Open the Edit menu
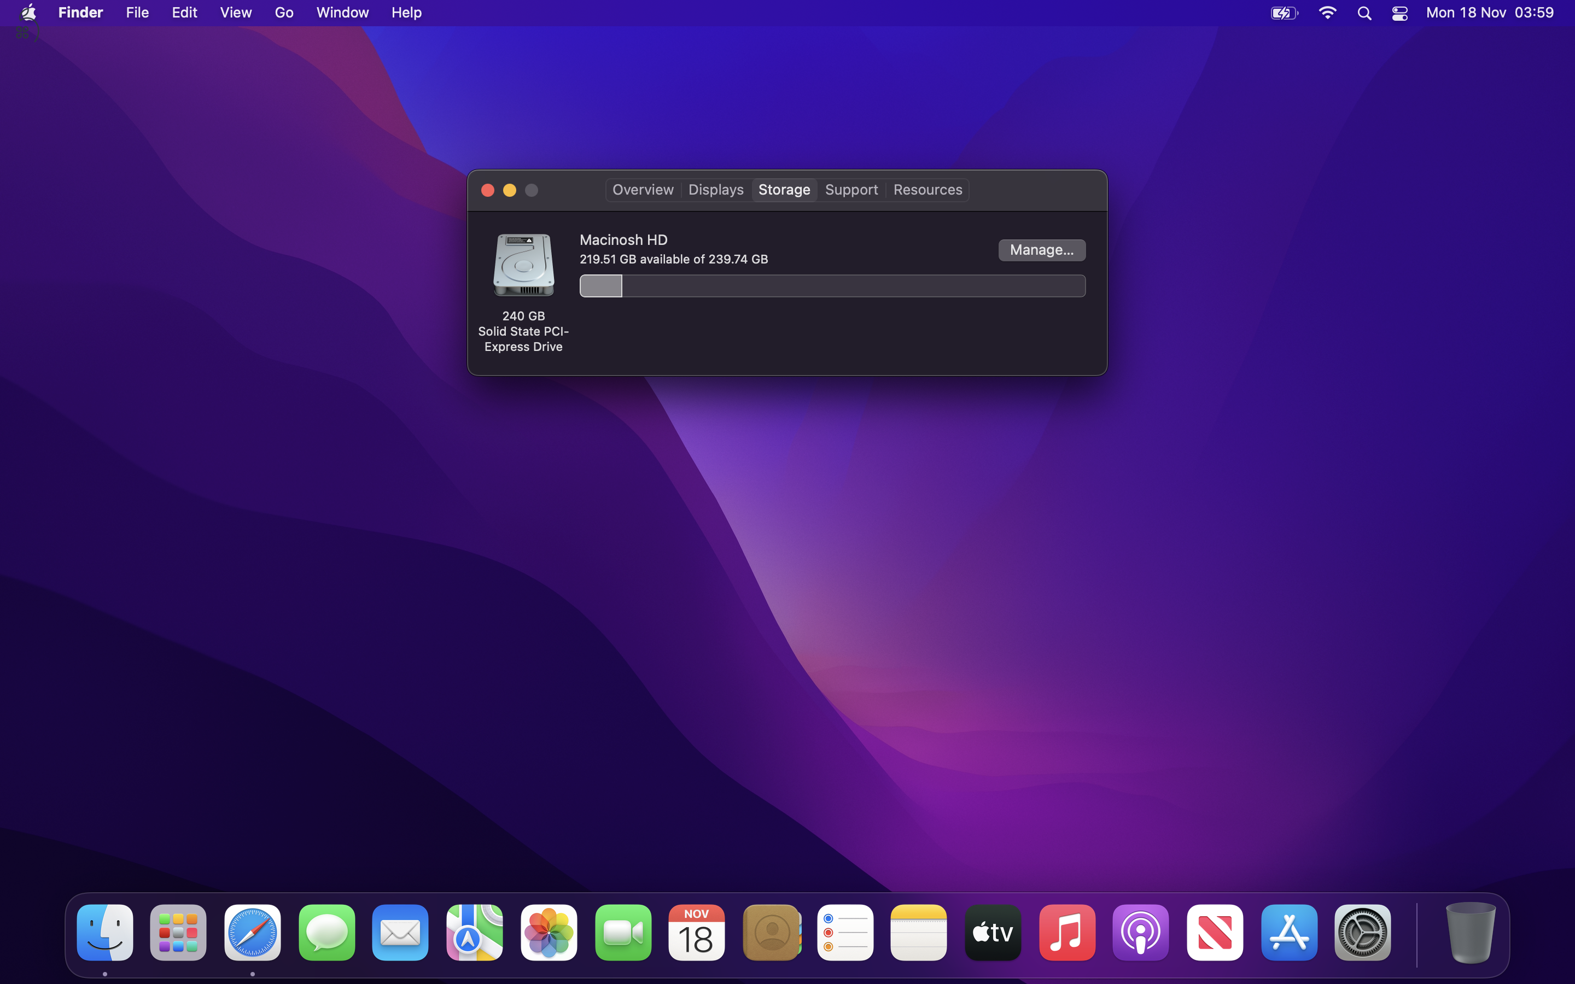The width and height of the screenshot is (1575, 984). pos(184,13)
